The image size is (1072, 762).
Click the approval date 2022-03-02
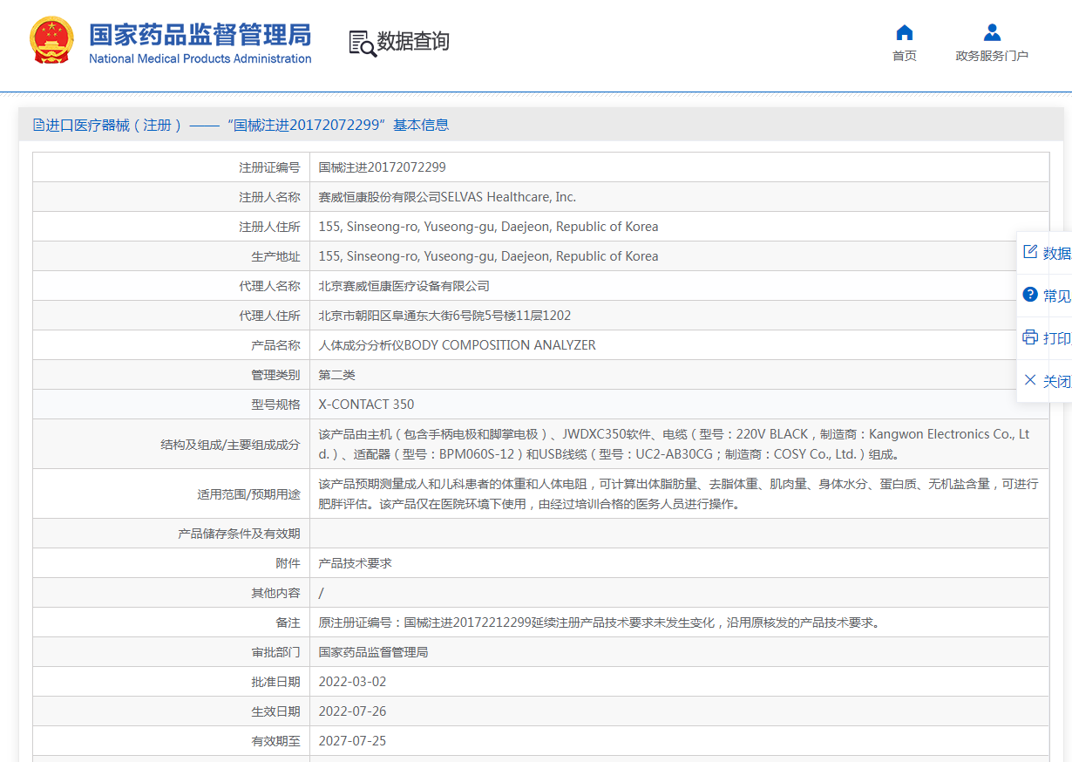pyautogui.click(x=353, y=682)
